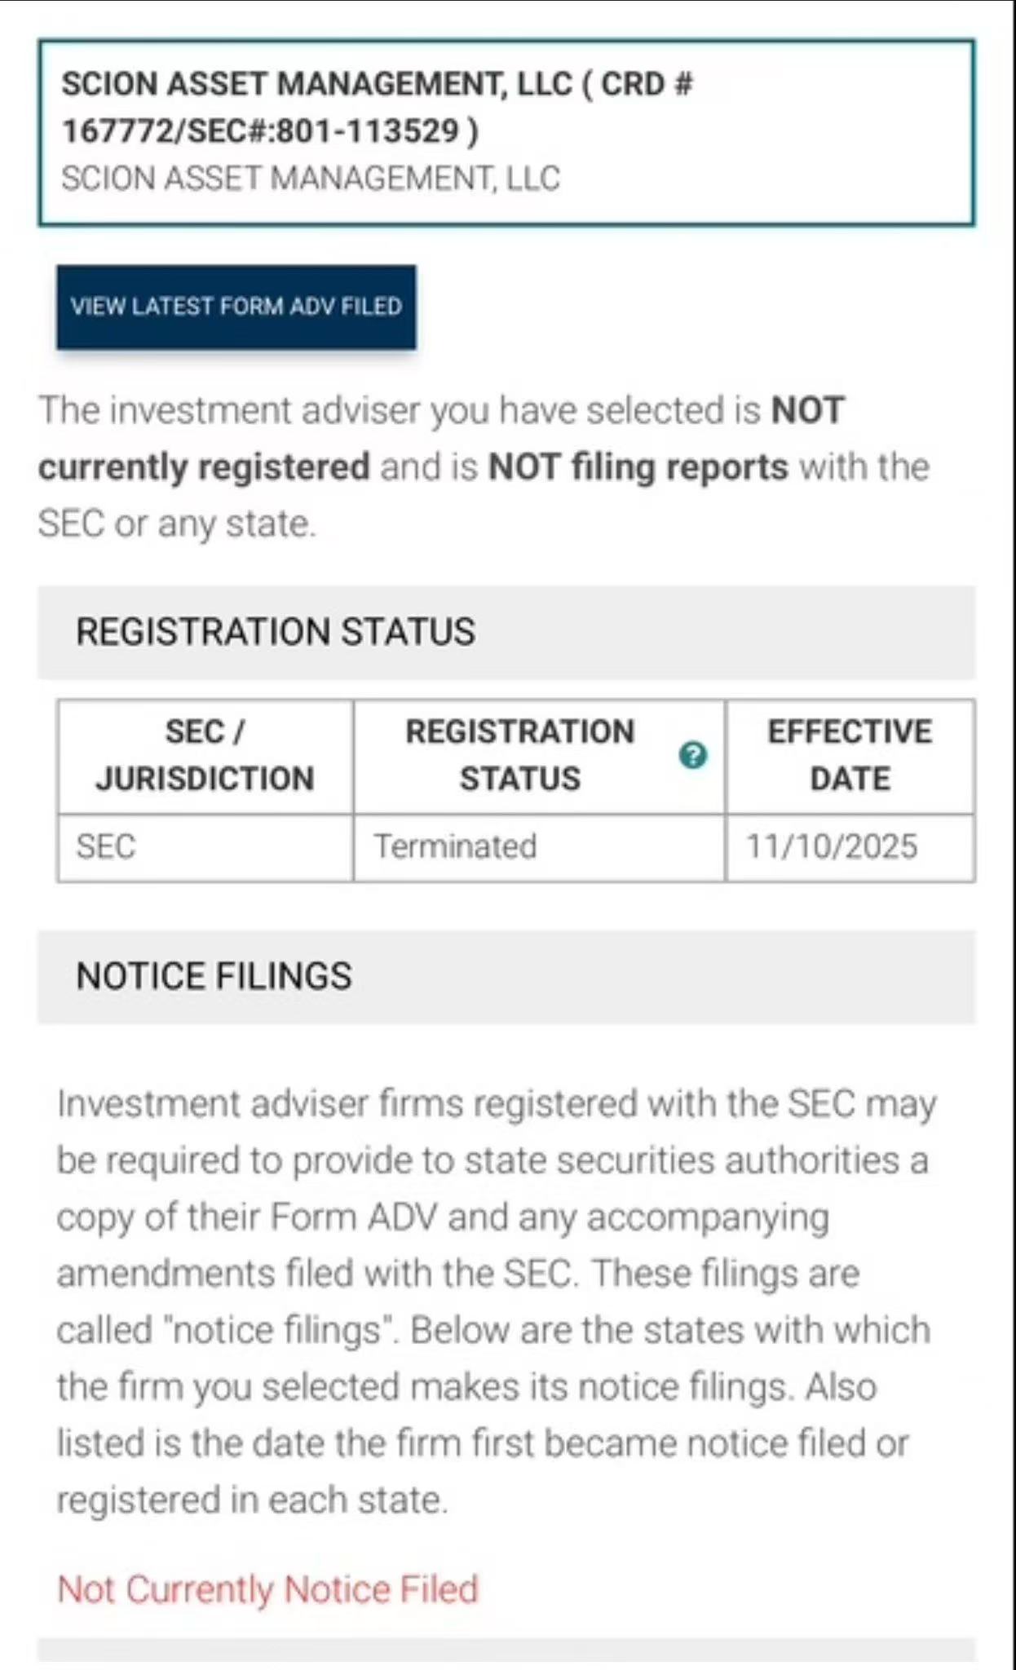Click the help question mark icon
1016x1670 pixels.
point(692,755)
